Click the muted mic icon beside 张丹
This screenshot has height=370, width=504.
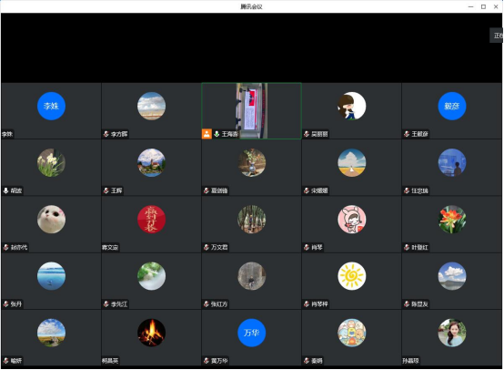tap(5, 304)
